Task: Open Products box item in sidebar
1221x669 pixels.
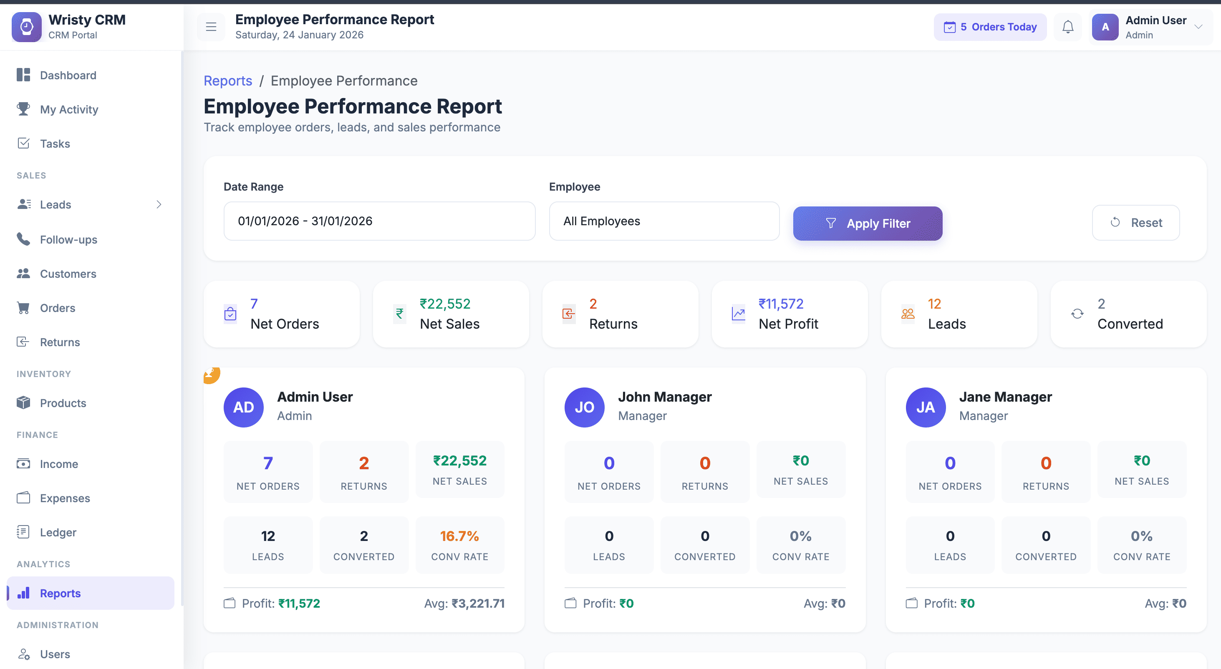Action: [x=63, y=403]
